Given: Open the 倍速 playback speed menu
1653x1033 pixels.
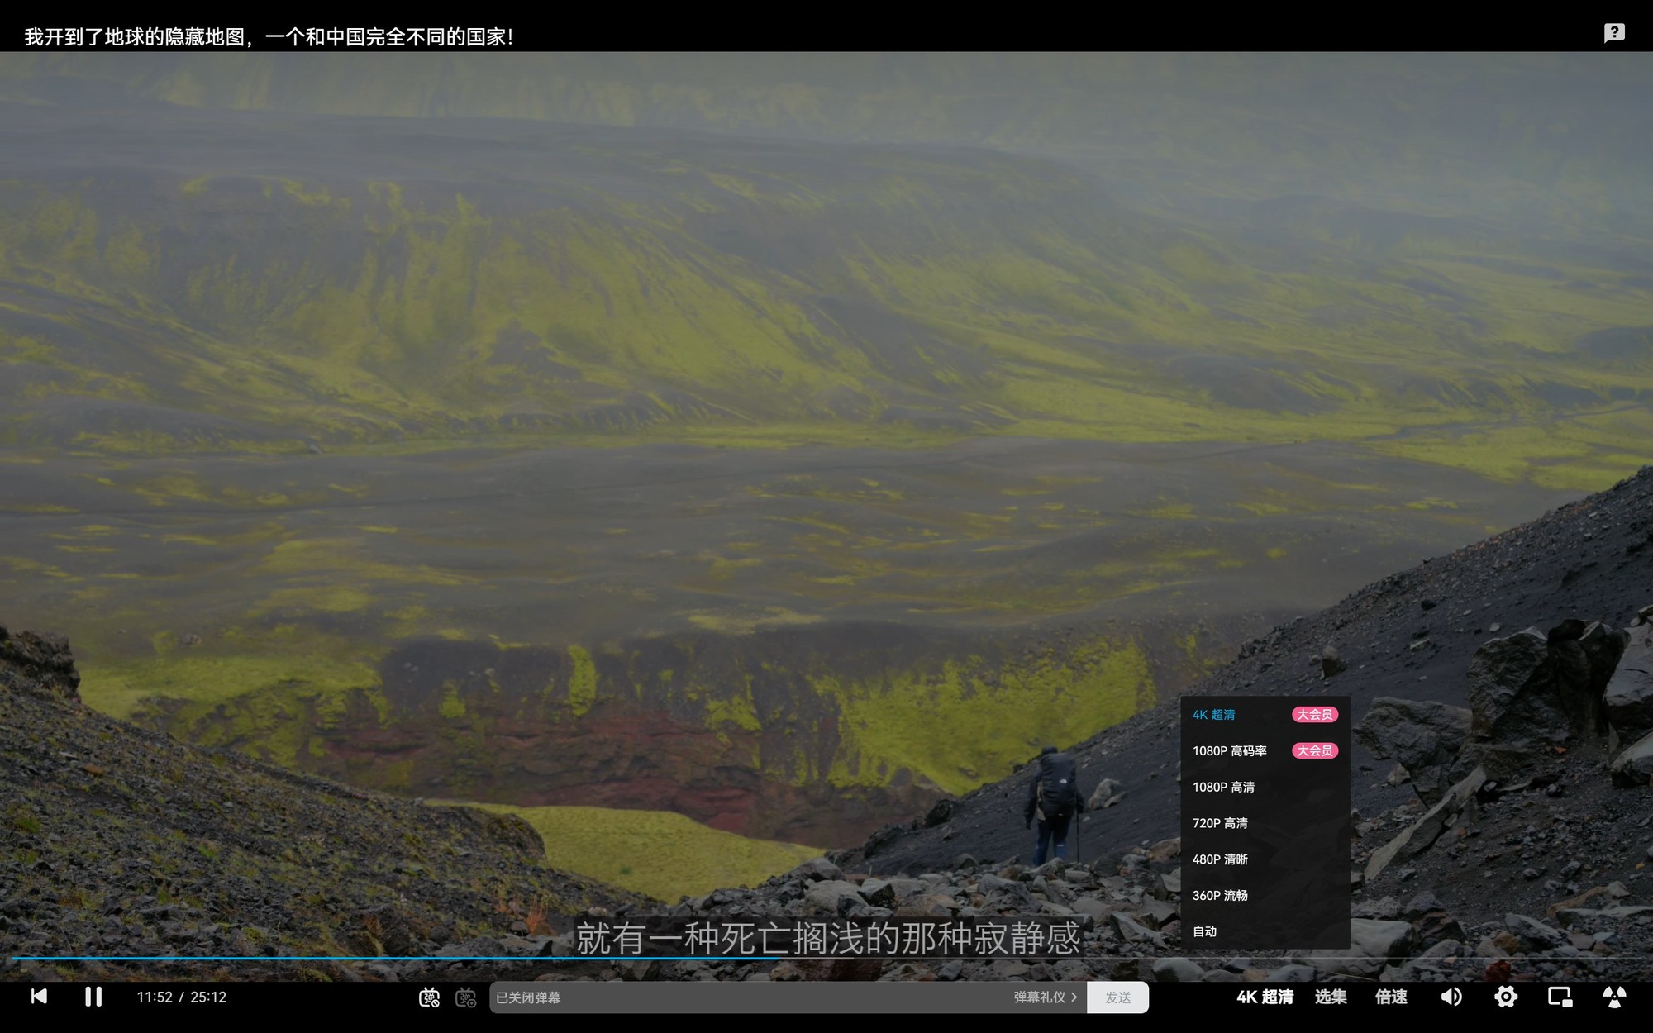Looking at the screenshot, I should 1391,997.
